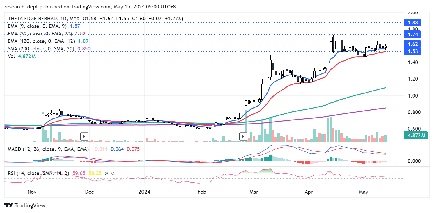Click the 0.000 MACD axis value
434x213 pixels.
(413, 161)
